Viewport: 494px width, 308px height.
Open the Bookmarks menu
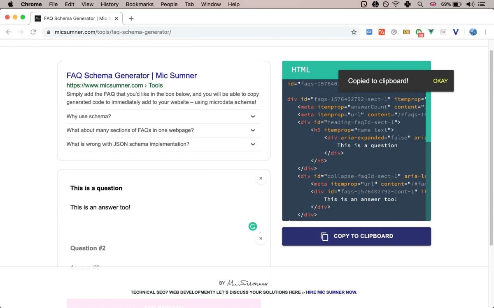coord(140,4)
